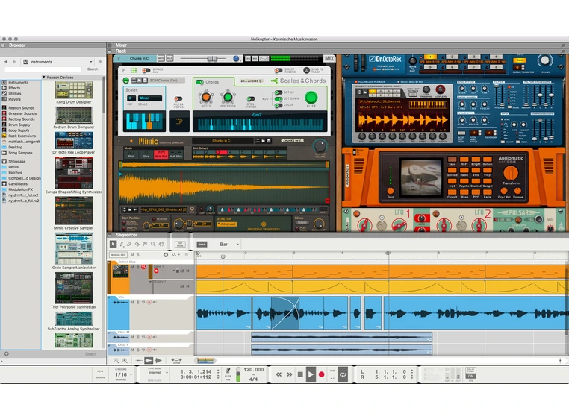
Task: Open the Sync Mode Internal dropdown
Action: coord(158,373)
